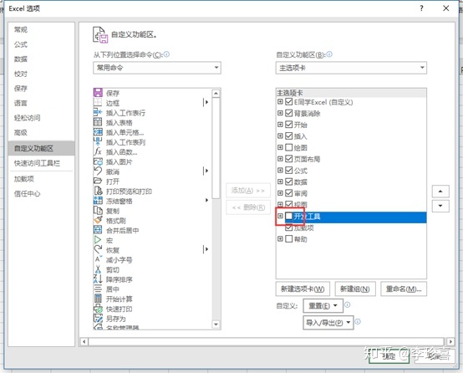
Task: Click the 重命名(M) button
Action: click(404, 289)
